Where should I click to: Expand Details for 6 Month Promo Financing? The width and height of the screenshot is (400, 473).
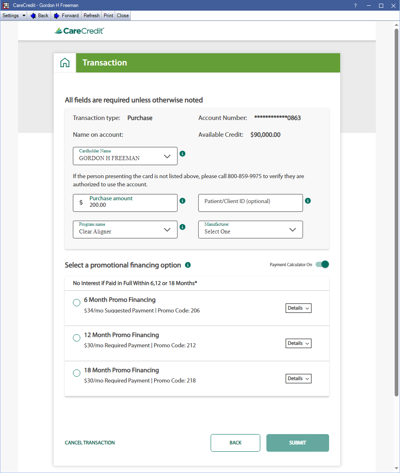[x=298, y=308]
